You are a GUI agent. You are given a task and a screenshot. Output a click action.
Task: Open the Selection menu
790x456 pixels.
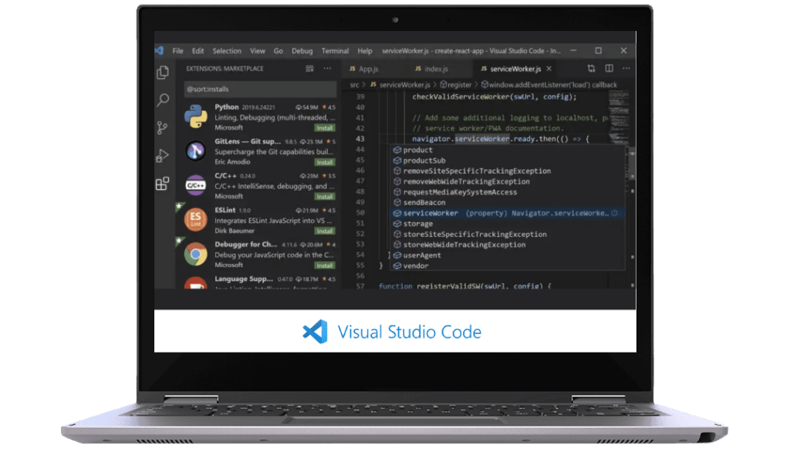pos(227,51)
